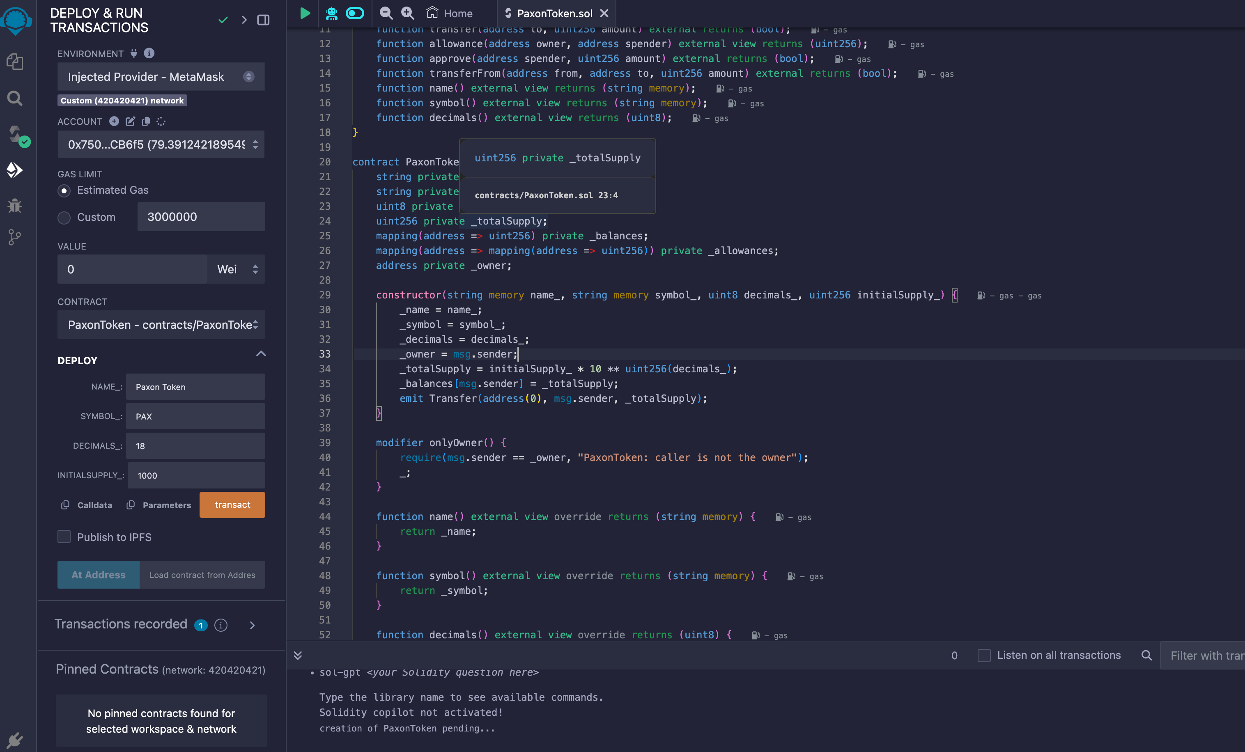Click the environment plug icon
Image resolution: width=1245 pixels, height=752 pixels.
[x=134, y=53]
